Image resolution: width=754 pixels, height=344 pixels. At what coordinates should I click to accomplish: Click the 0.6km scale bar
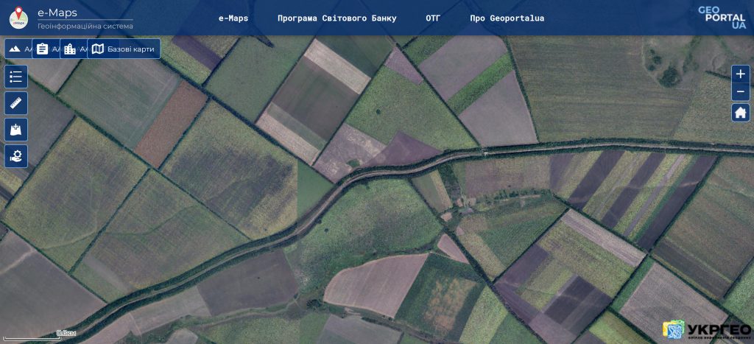40,335
